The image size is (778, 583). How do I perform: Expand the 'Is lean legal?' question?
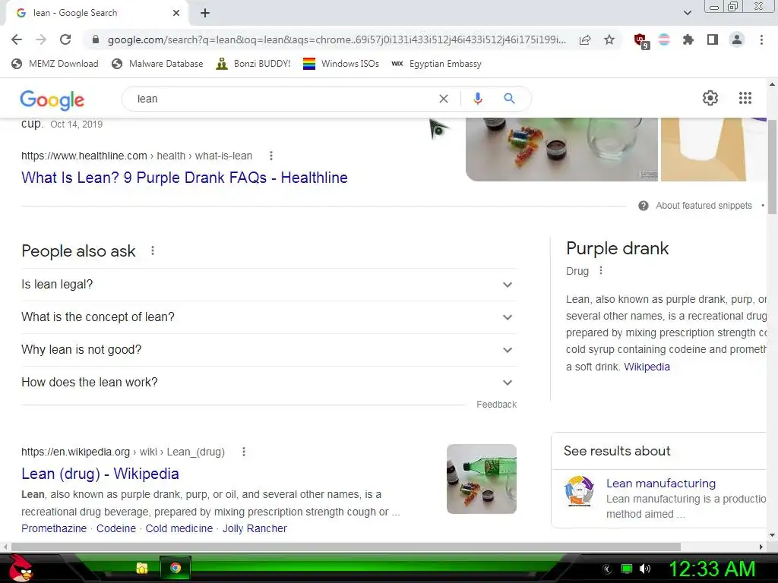coord(269,285)
